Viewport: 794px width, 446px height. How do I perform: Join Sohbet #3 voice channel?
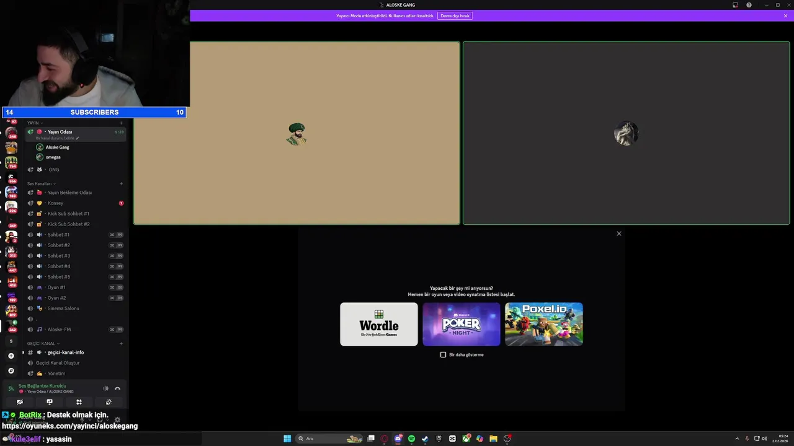click(x=76, y=256)
